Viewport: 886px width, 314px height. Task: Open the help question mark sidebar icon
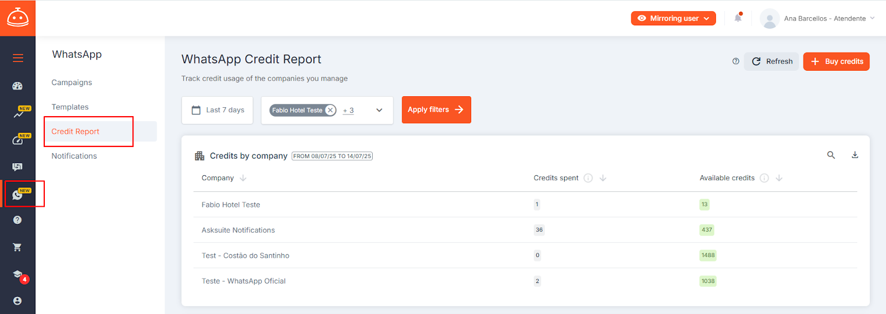(x=18, y=220)
